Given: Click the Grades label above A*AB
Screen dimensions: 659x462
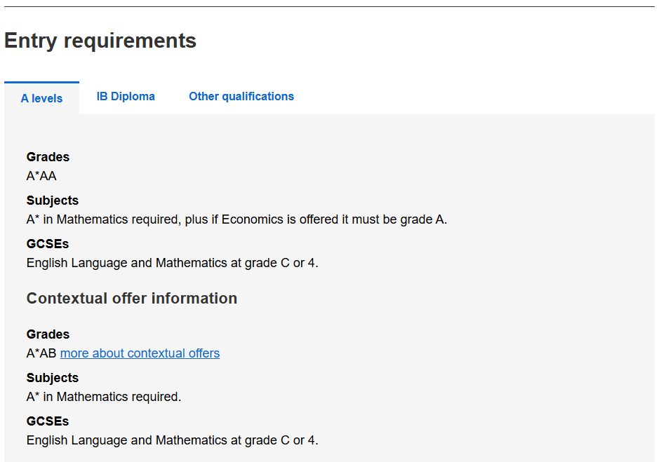Looking at the screenshot, I should pos(48,334).
